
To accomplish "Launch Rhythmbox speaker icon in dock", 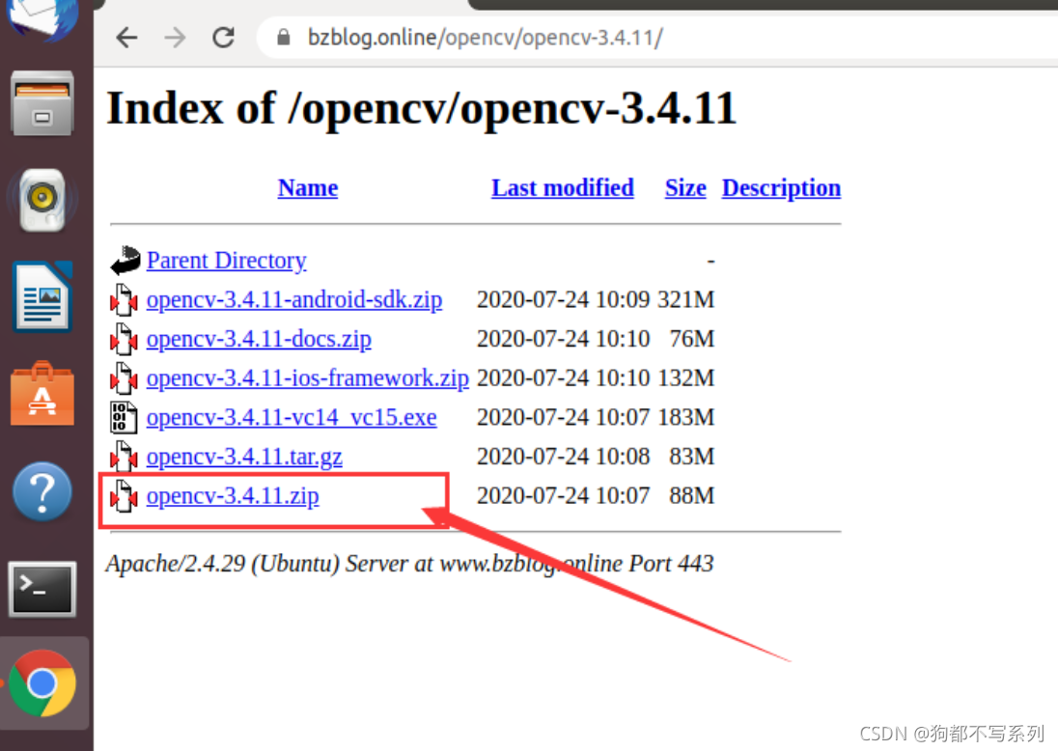I will [x=42, y=200].
